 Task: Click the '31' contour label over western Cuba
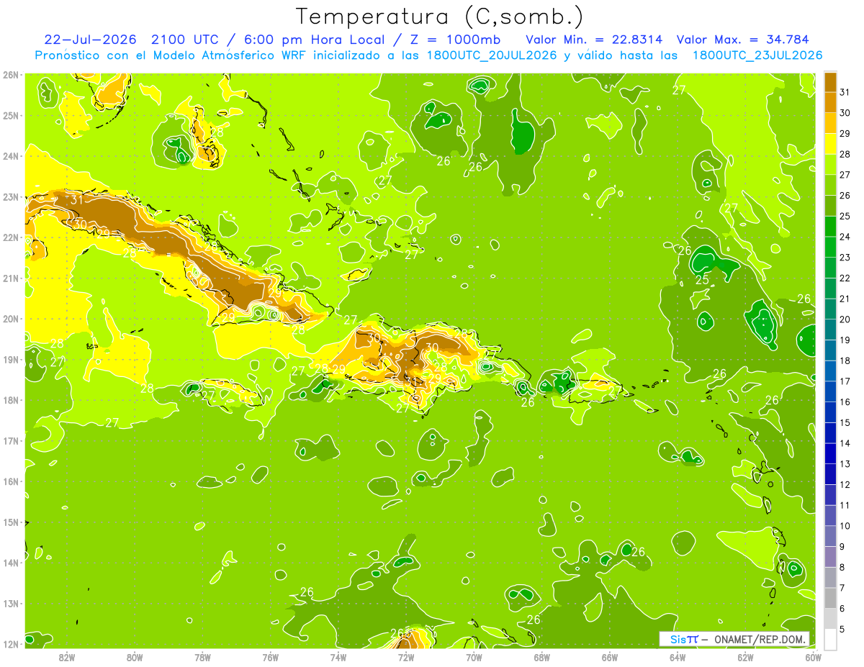click(x=78, y=200)
